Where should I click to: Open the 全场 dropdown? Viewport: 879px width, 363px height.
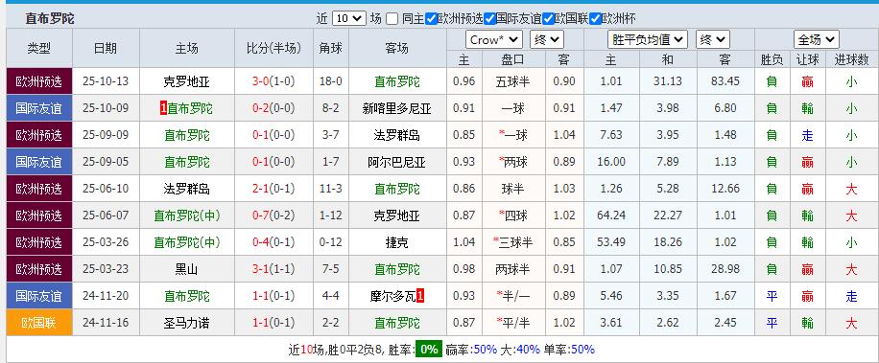(817, 39)
